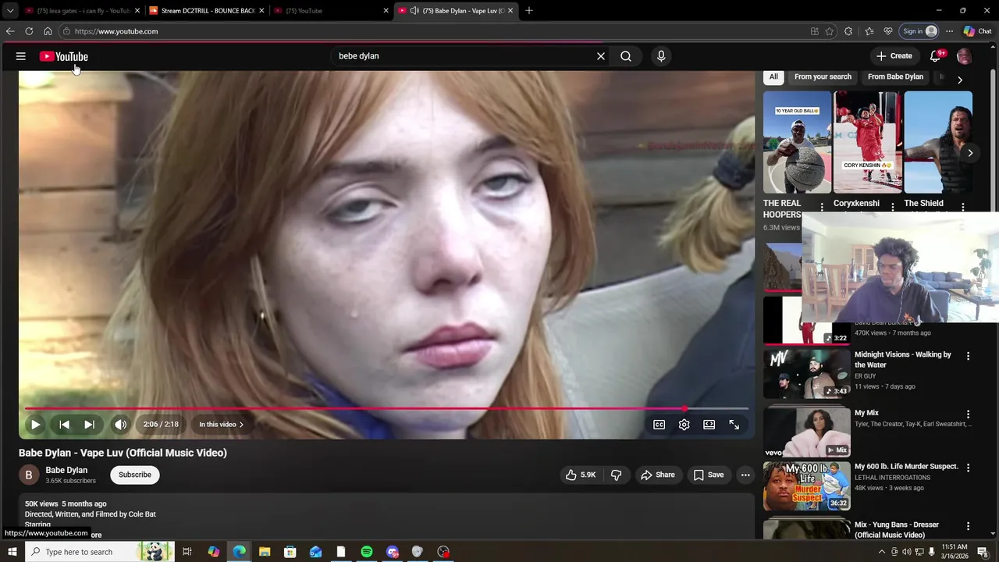999x562 pixels.
Task: Seek on the red video progress bar
Action: pos(386,408)
